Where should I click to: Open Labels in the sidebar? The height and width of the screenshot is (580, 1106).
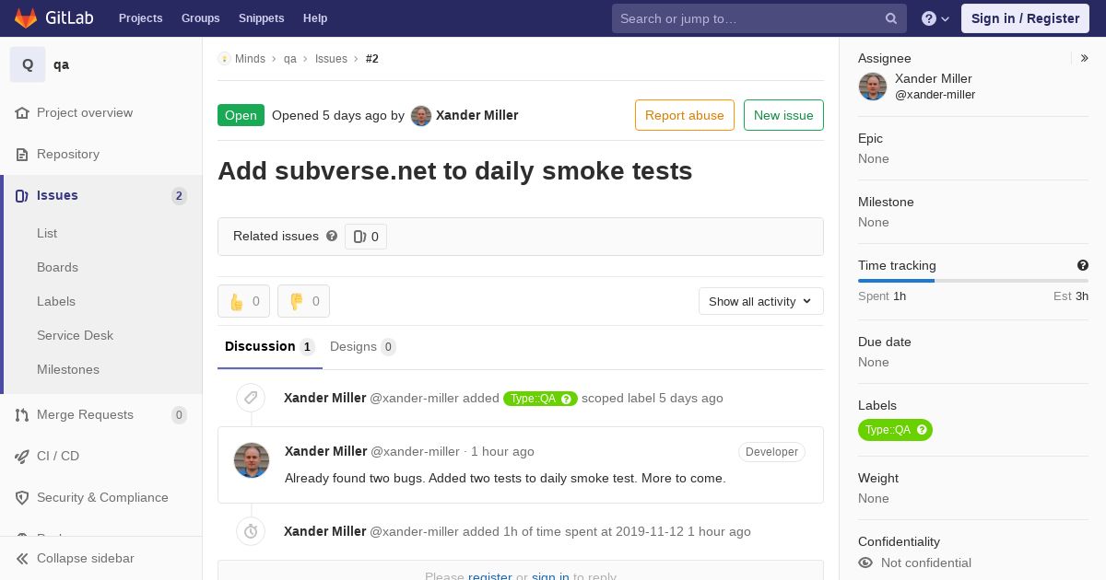click(56, 301)
